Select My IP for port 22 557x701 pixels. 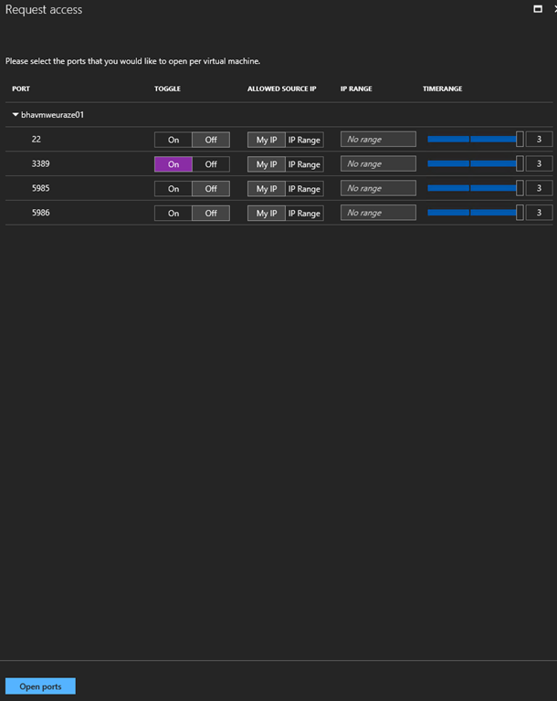click(266, 140)
